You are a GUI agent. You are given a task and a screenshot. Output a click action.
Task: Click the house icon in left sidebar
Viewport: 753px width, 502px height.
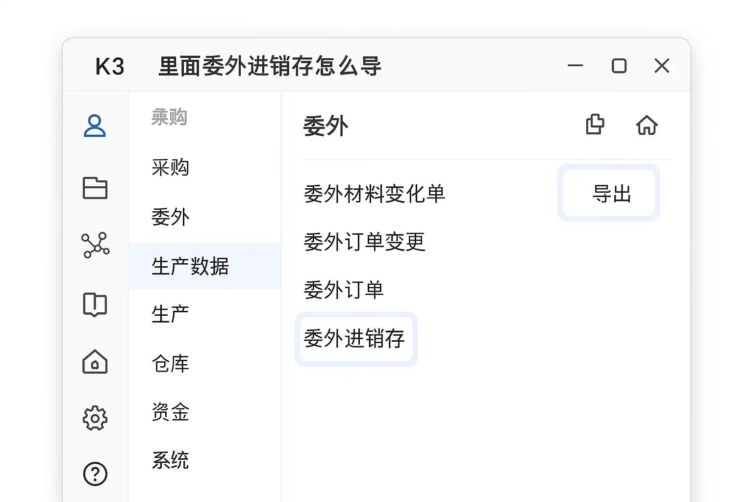[x=95, y=362]
